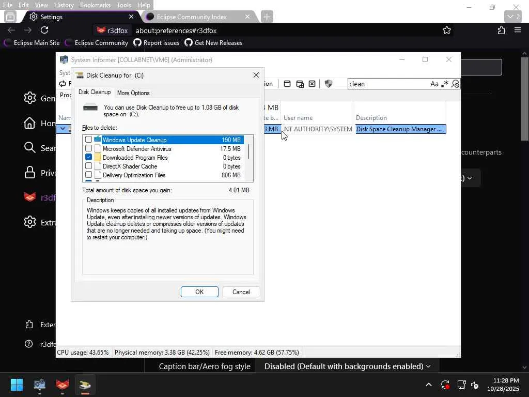Open Caption bar/Aero fog style dropdown
This screenshot has width=529, height=397.
tap(347, 367)
